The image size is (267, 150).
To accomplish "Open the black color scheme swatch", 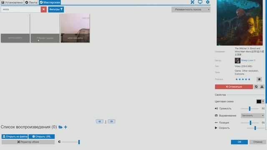I will point(259,102).
